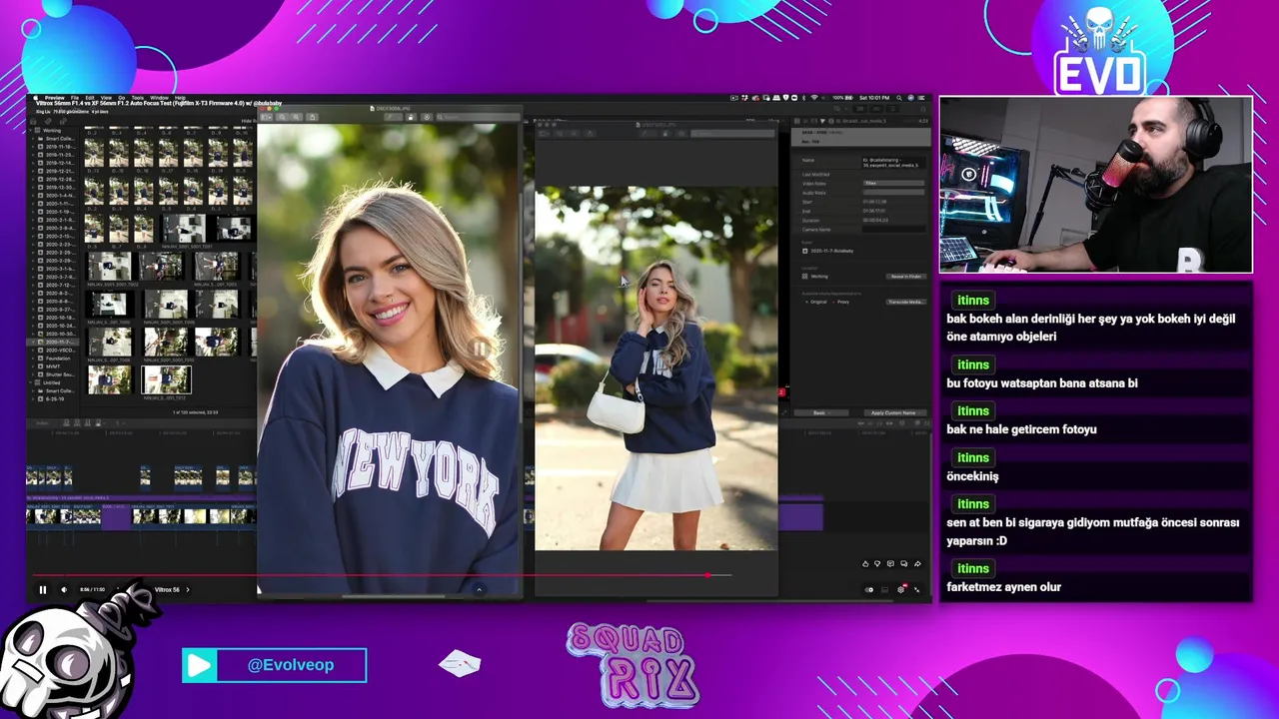Toggle Final Cut inspector panel icon
The height and width of the screenshot is (719, 1279).
point(893,109)
